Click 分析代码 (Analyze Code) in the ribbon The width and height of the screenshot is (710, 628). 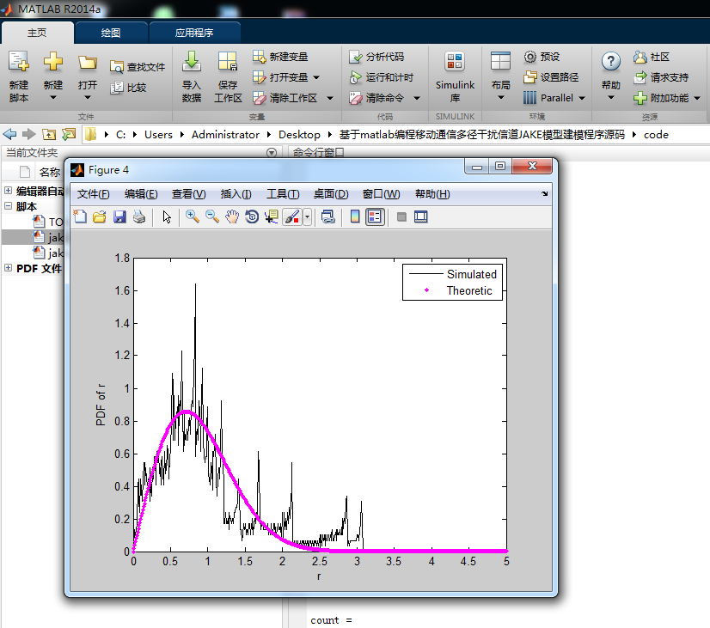tap(376, 57)
